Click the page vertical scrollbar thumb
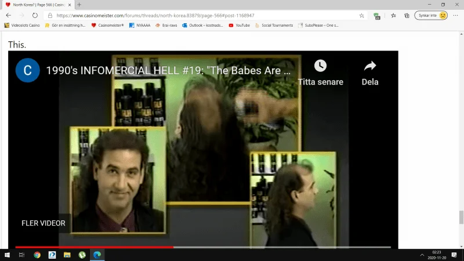The width and height of the screenshot is (464, 261). click(x=461, y=217)
